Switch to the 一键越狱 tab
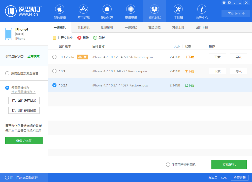Screen dimensions: 252x182 131,27
